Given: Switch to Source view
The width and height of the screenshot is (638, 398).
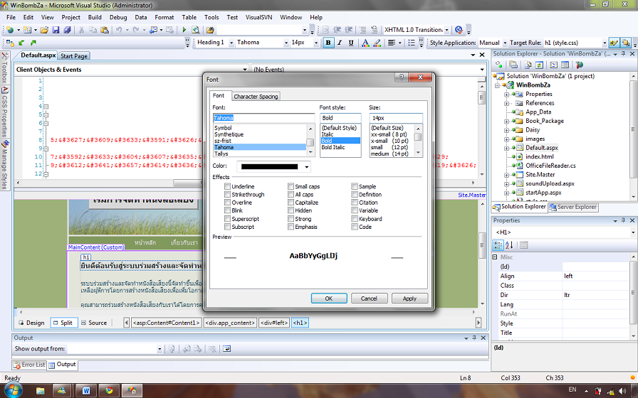Looking at the screenshot, I should 94,323.
